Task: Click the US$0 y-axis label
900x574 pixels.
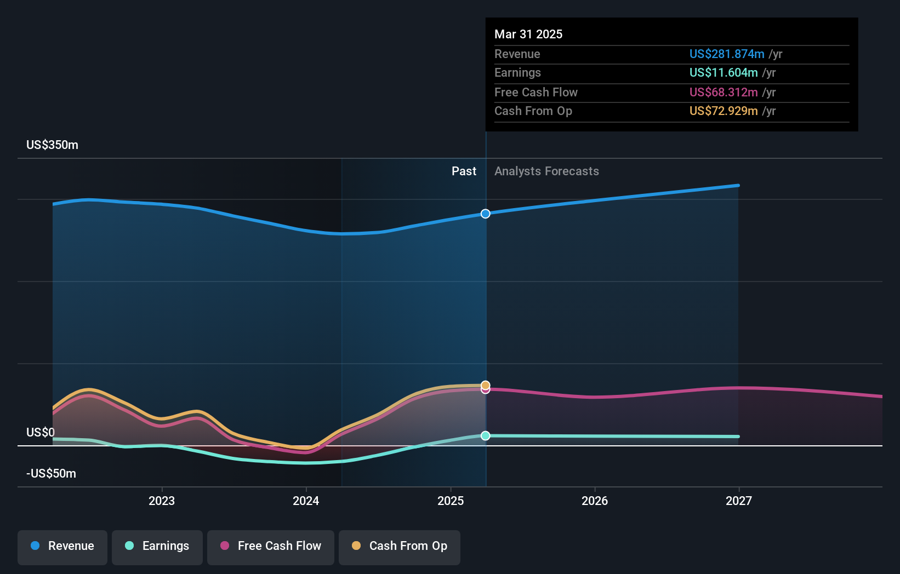Action: (41, 433)
